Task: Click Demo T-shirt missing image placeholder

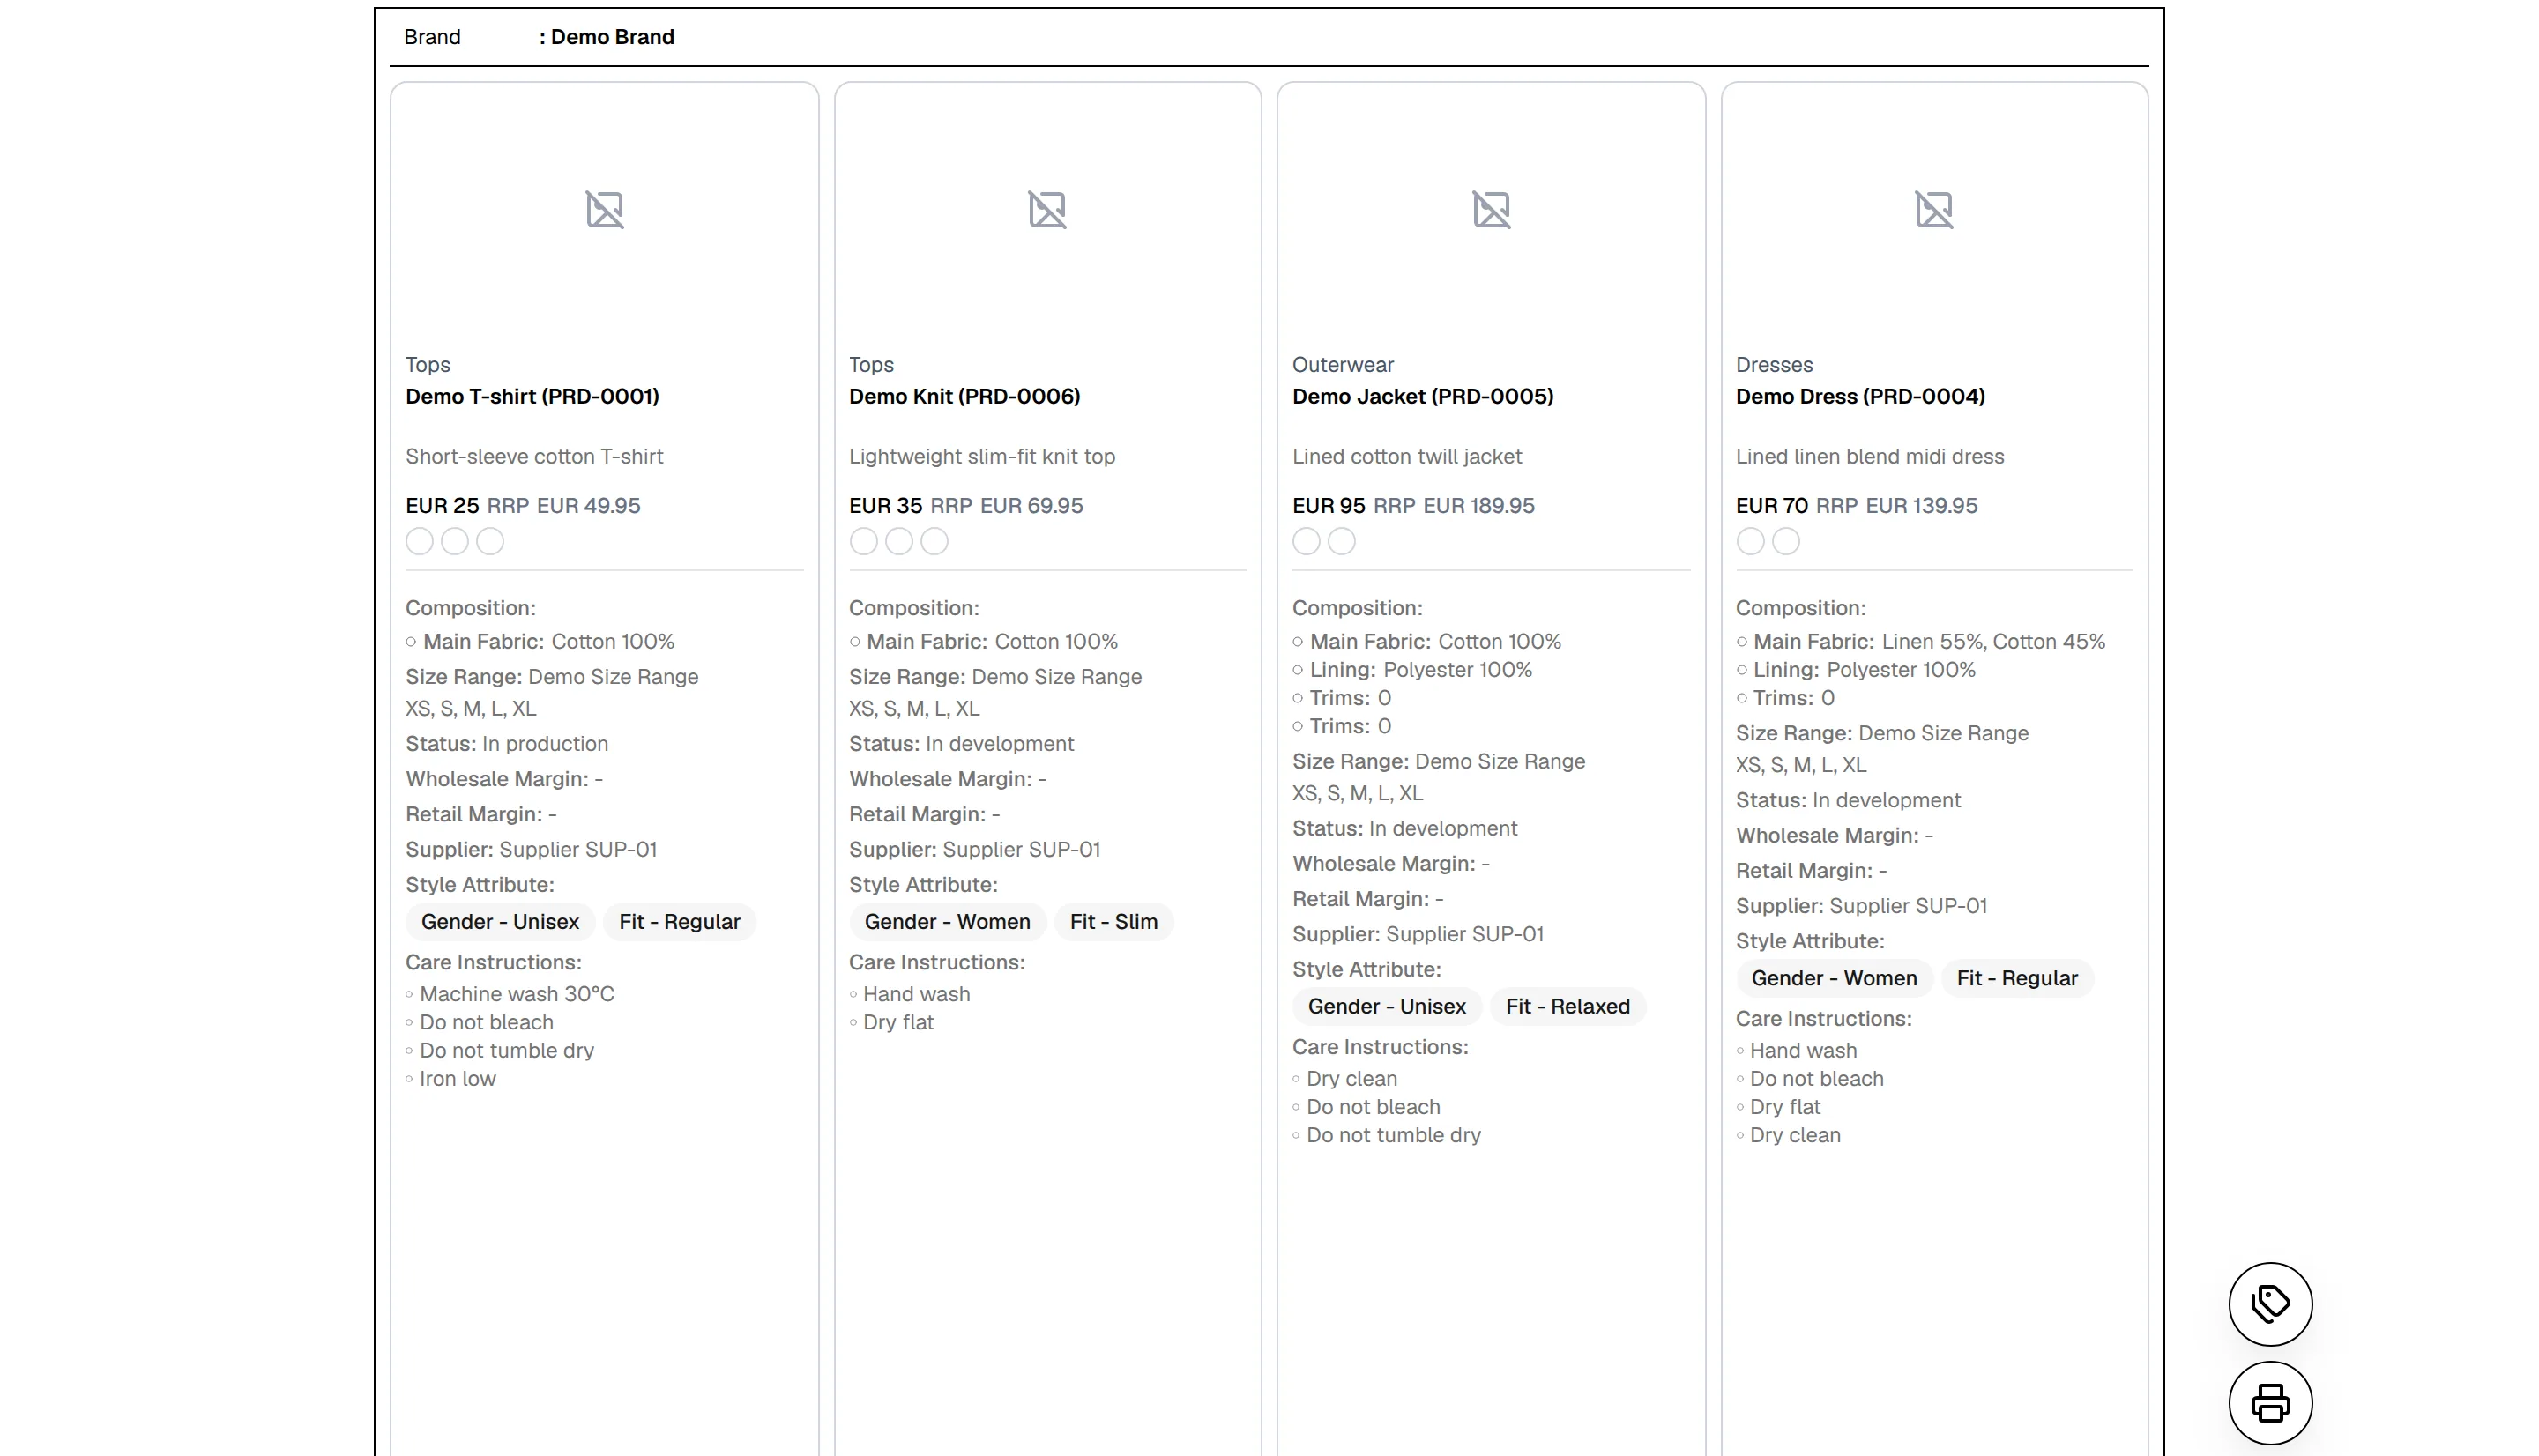Action: (604, 210)
